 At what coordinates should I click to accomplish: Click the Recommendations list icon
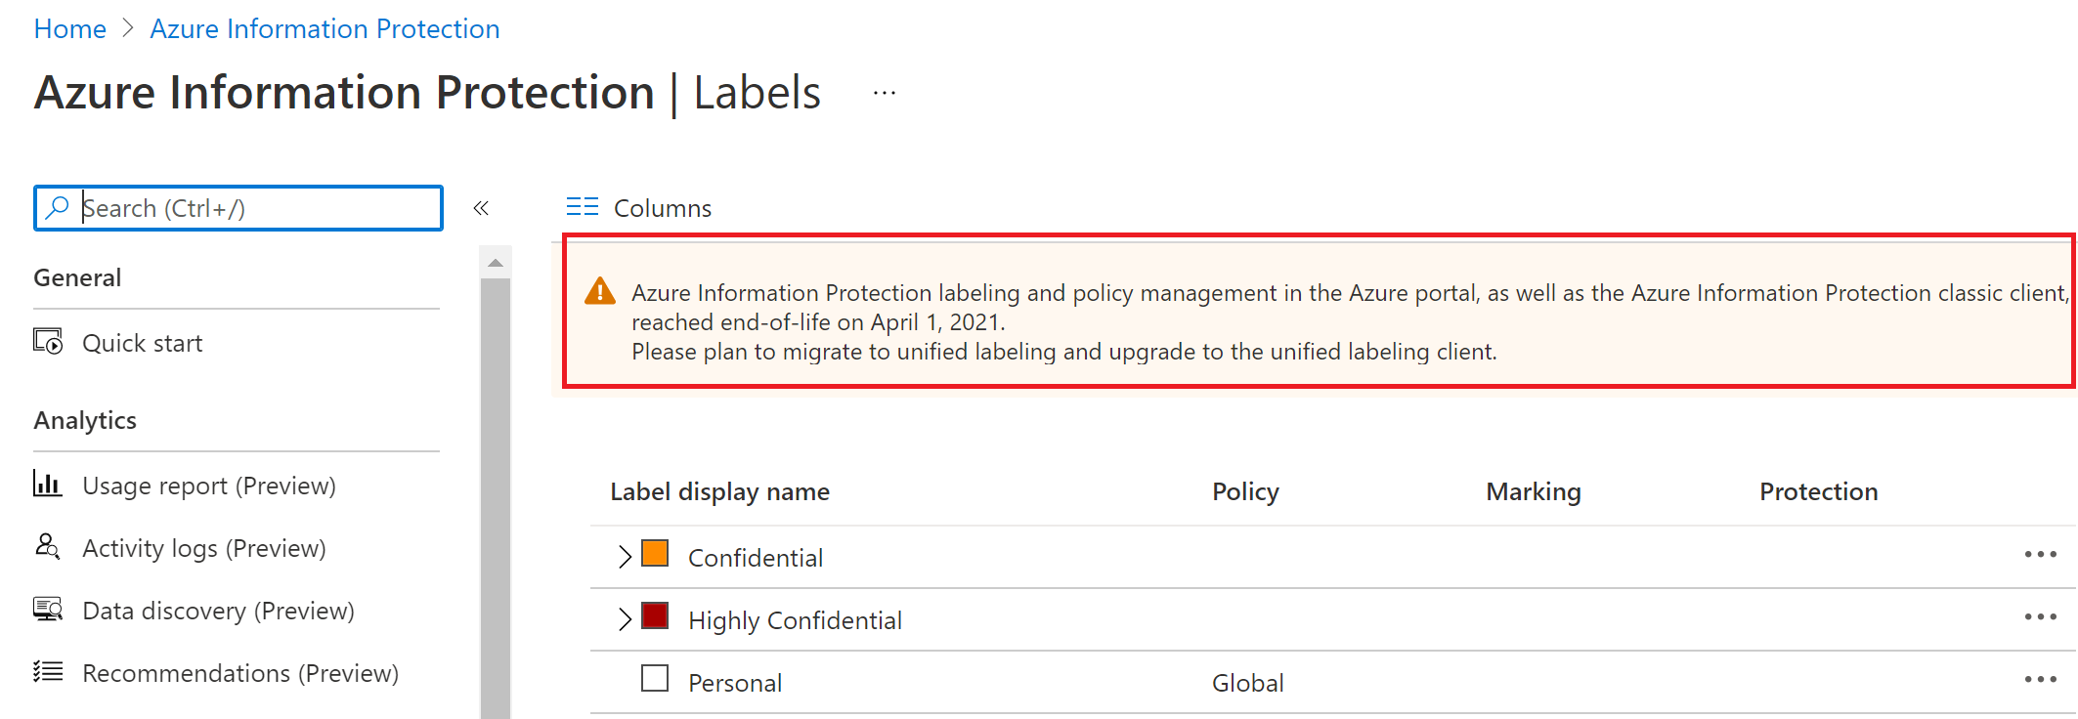pos(48,672)
